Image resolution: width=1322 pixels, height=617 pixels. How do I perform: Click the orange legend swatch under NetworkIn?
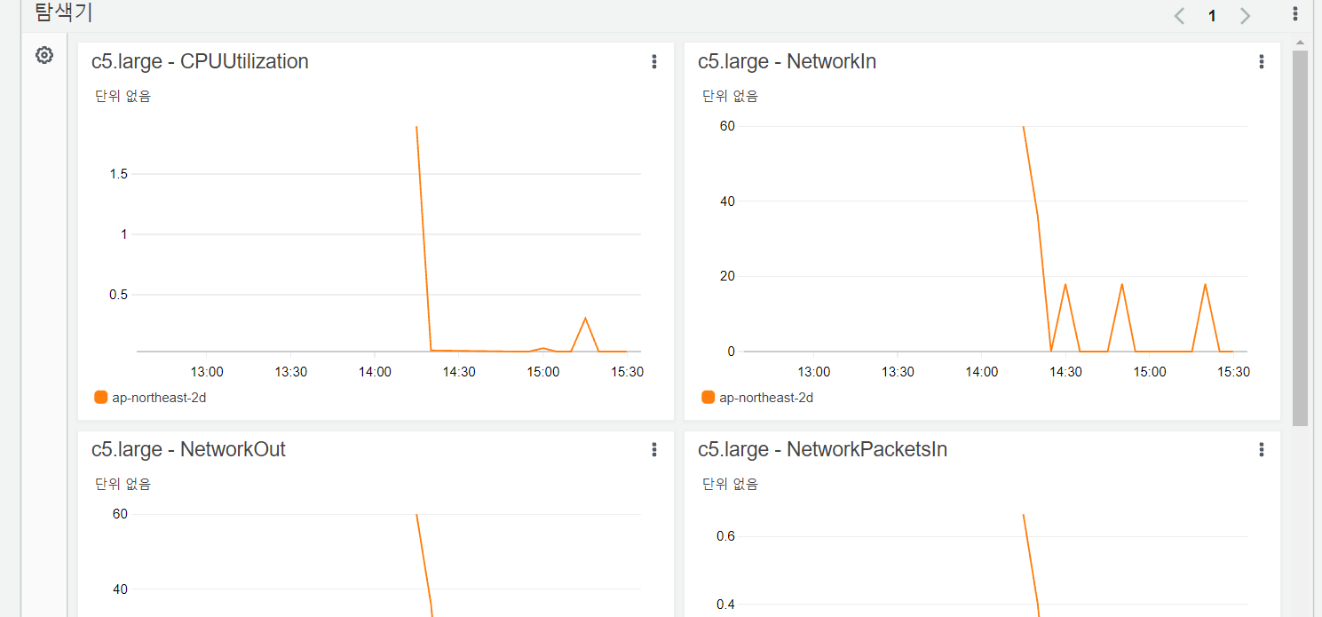(708, 397)
